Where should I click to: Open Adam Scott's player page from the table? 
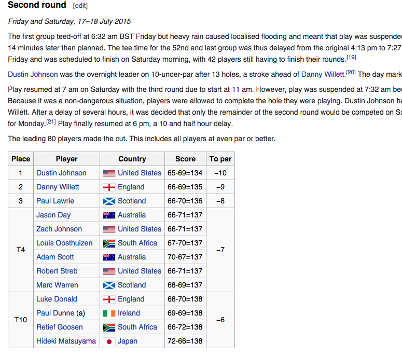pos(55,257)
